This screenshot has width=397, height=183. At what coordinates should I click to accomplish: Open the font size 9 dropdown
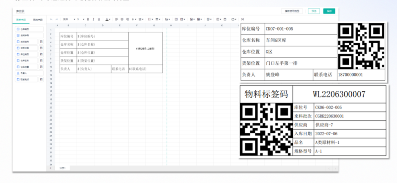coord(81,19)
